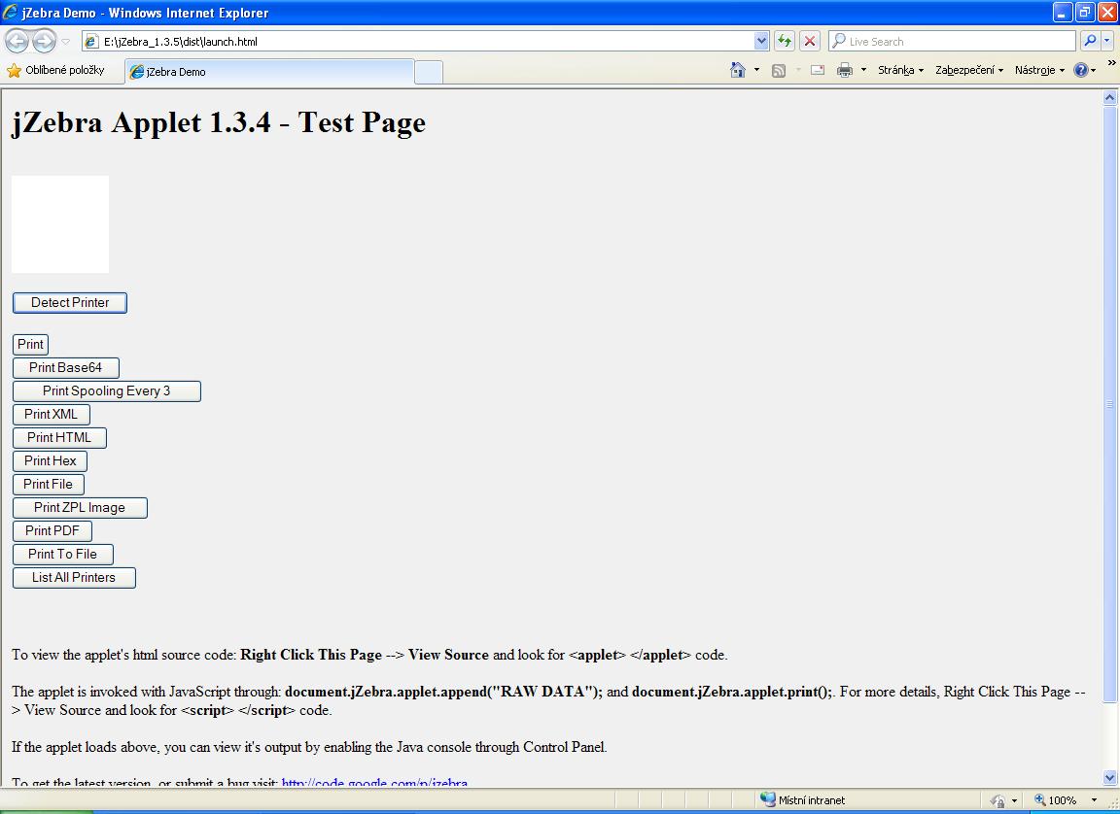Expand the Home button dropdown arrow
The image size is (1120, 814).
(756, 70)
